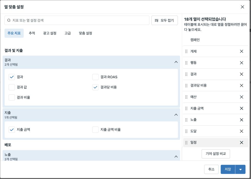Click the 모두 접기 button
The image size is (251, 179).
click(x=165, y=20)
